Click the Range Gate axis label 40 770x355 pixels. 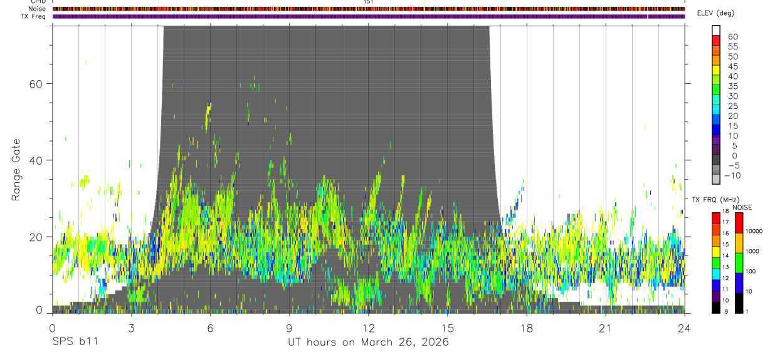click(35, 160)
